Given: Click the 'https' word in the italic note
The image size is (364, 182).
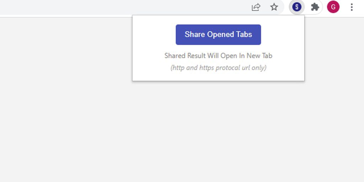Looking at the screenshot, I should (207, 68).
